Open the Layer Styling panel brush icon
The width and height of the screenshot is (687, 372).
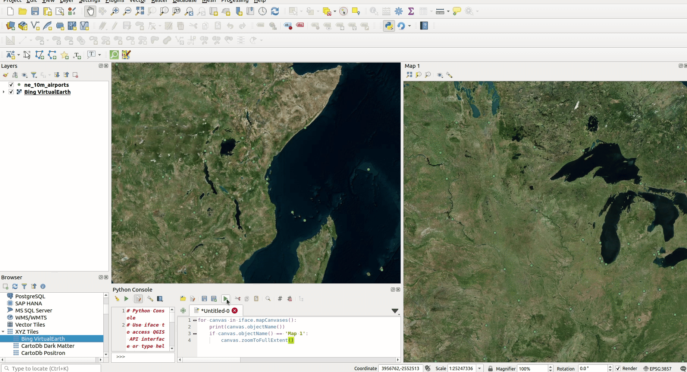5,75
